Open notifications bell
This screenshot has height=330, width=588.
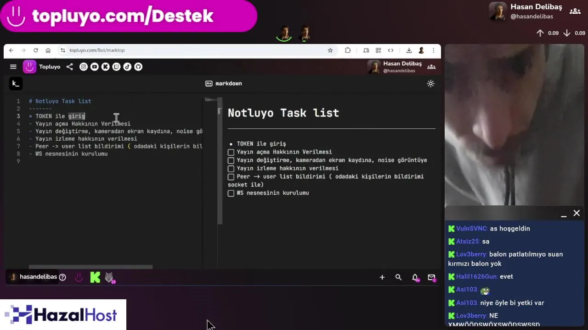[x=415, y=277]
